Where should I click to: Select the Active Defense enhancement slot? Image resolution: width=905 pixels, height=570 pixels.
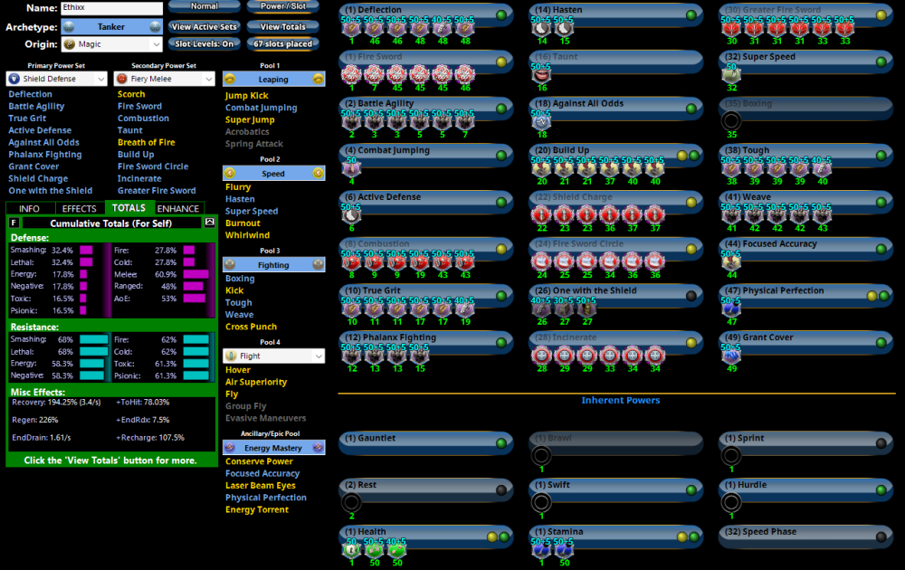click(351, 214)
